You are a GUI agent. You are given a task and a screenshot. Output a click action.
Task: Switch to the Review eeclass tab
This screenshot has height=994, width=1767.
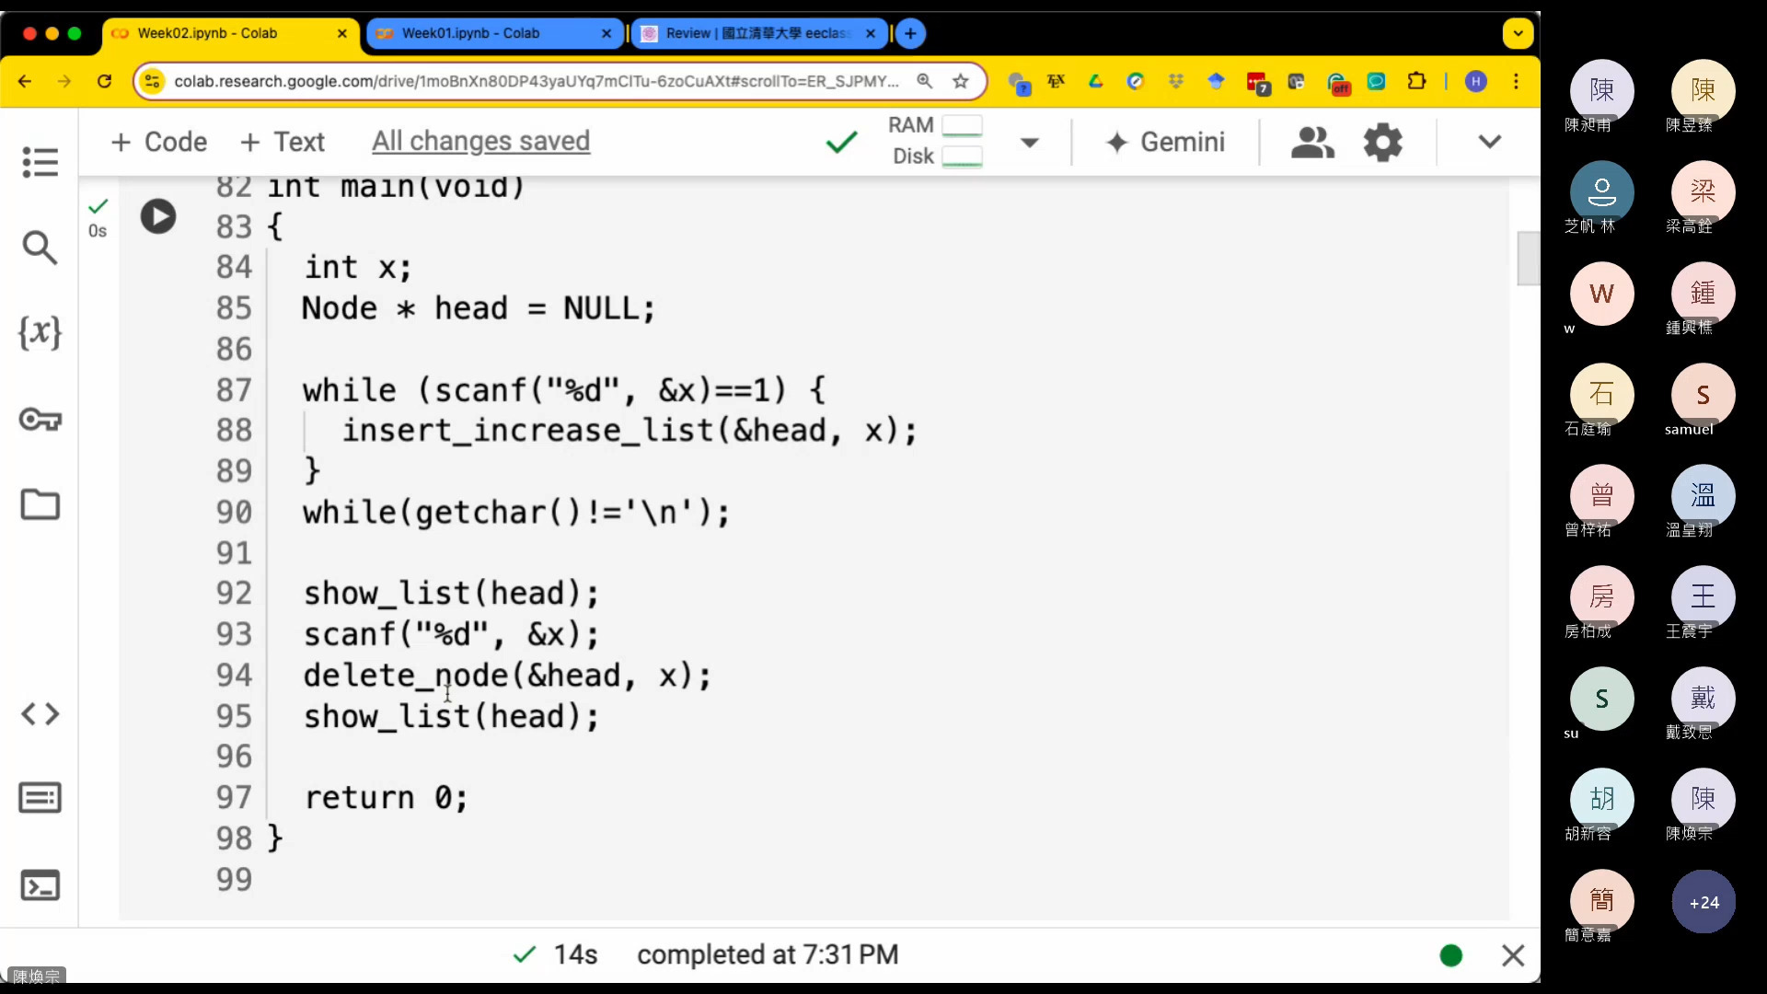tap(756, 33)
